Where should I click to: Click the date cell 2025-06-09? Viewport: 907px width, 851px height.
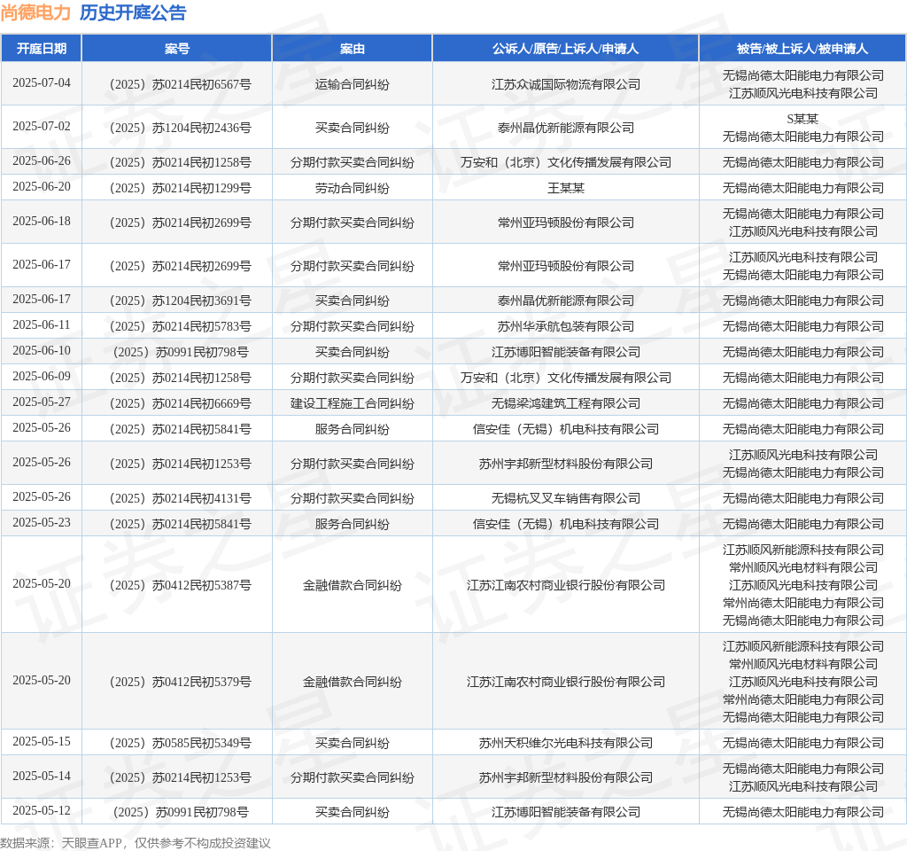[42, 376]
